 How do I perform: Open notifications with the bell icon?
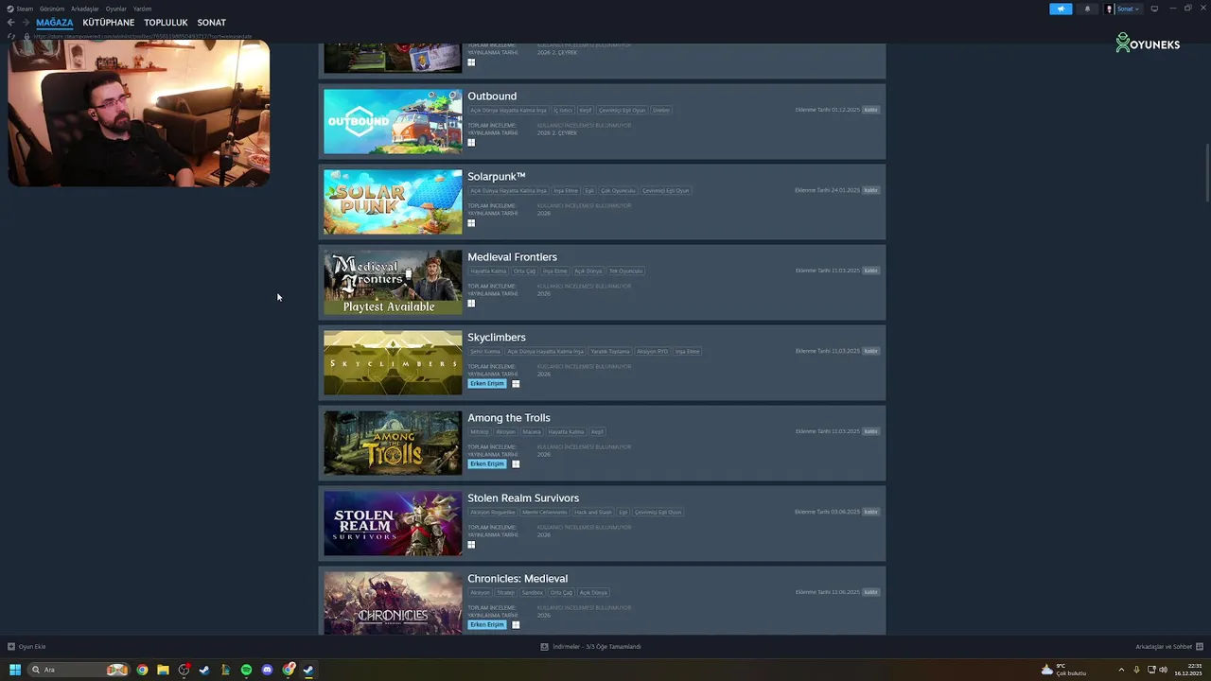point(1087,9)
